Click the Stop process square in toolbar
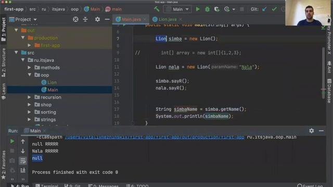The image size is (333, 187). point(241,9)
